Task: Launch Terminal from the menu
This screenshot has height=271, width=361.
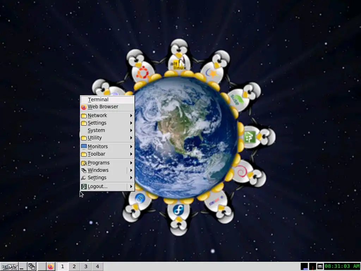Action: tap(107, 100)
